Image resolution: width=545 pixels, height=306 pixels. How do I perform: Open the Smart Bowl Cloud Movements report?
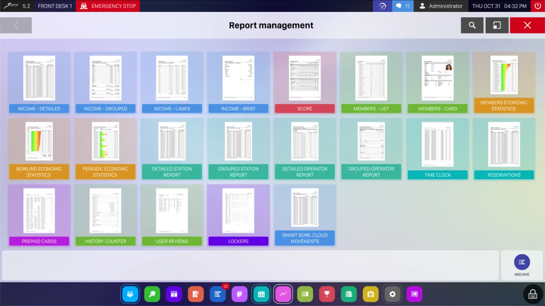[x=305, y=216]
